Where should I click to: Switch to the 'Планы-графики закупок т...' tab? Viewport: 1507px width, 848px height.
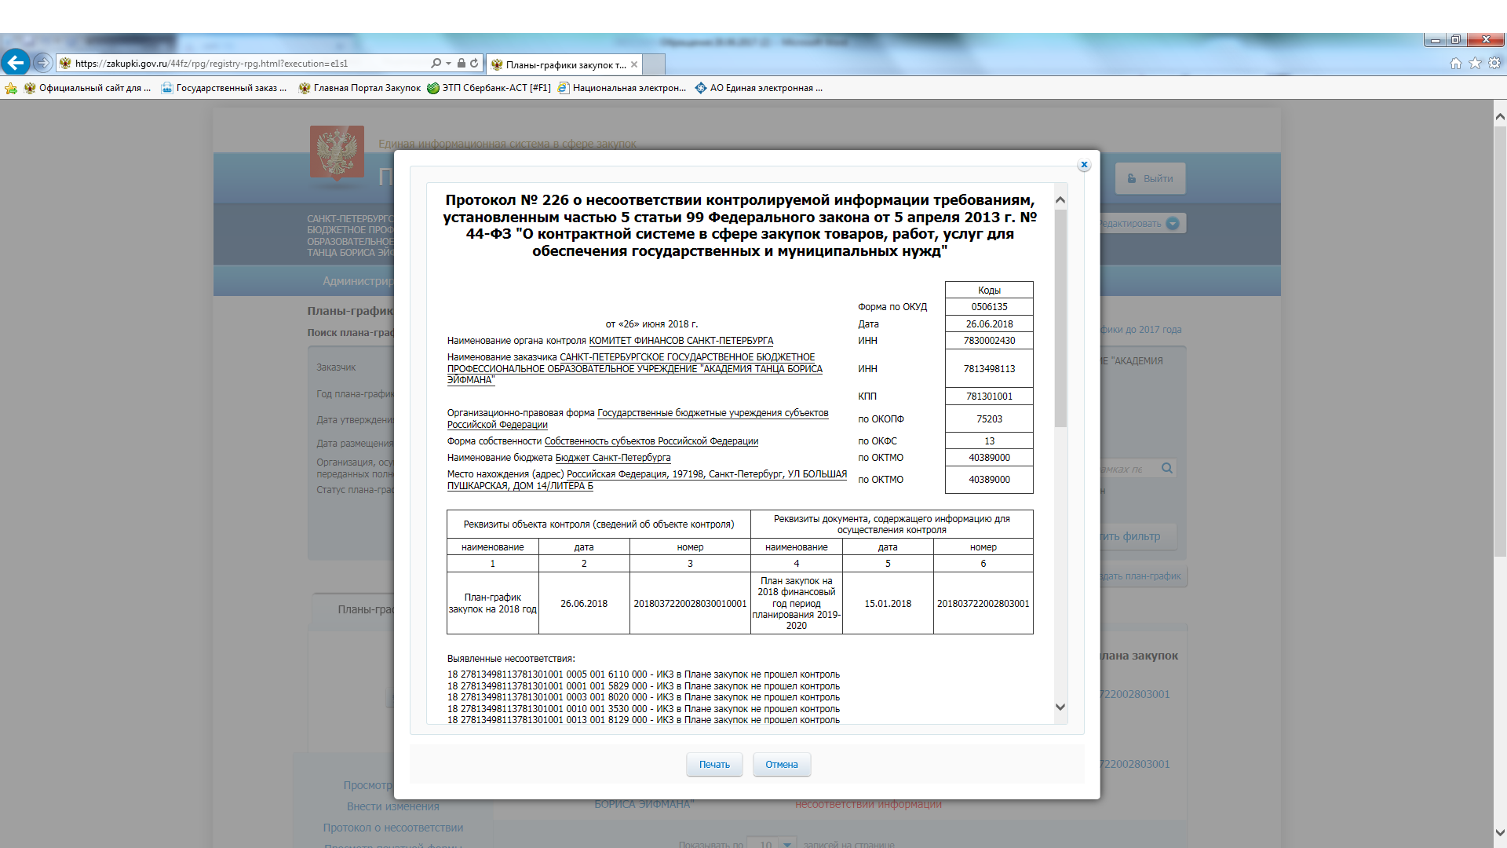pos(564,64)
